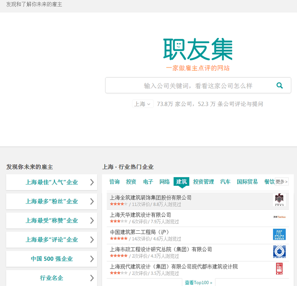This screenshot has width=297, height=286.
Task: Click the 11次评价 review count text
Action: click(141, 204)
